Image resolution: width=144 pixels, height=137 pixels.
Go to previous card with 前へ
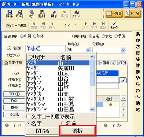point(52,25)
